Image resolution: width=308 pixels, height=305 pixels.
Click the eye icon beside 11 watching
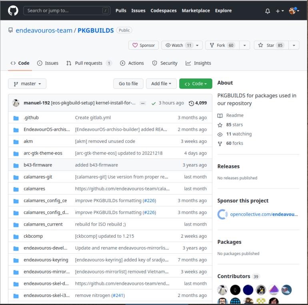point(220,134)
